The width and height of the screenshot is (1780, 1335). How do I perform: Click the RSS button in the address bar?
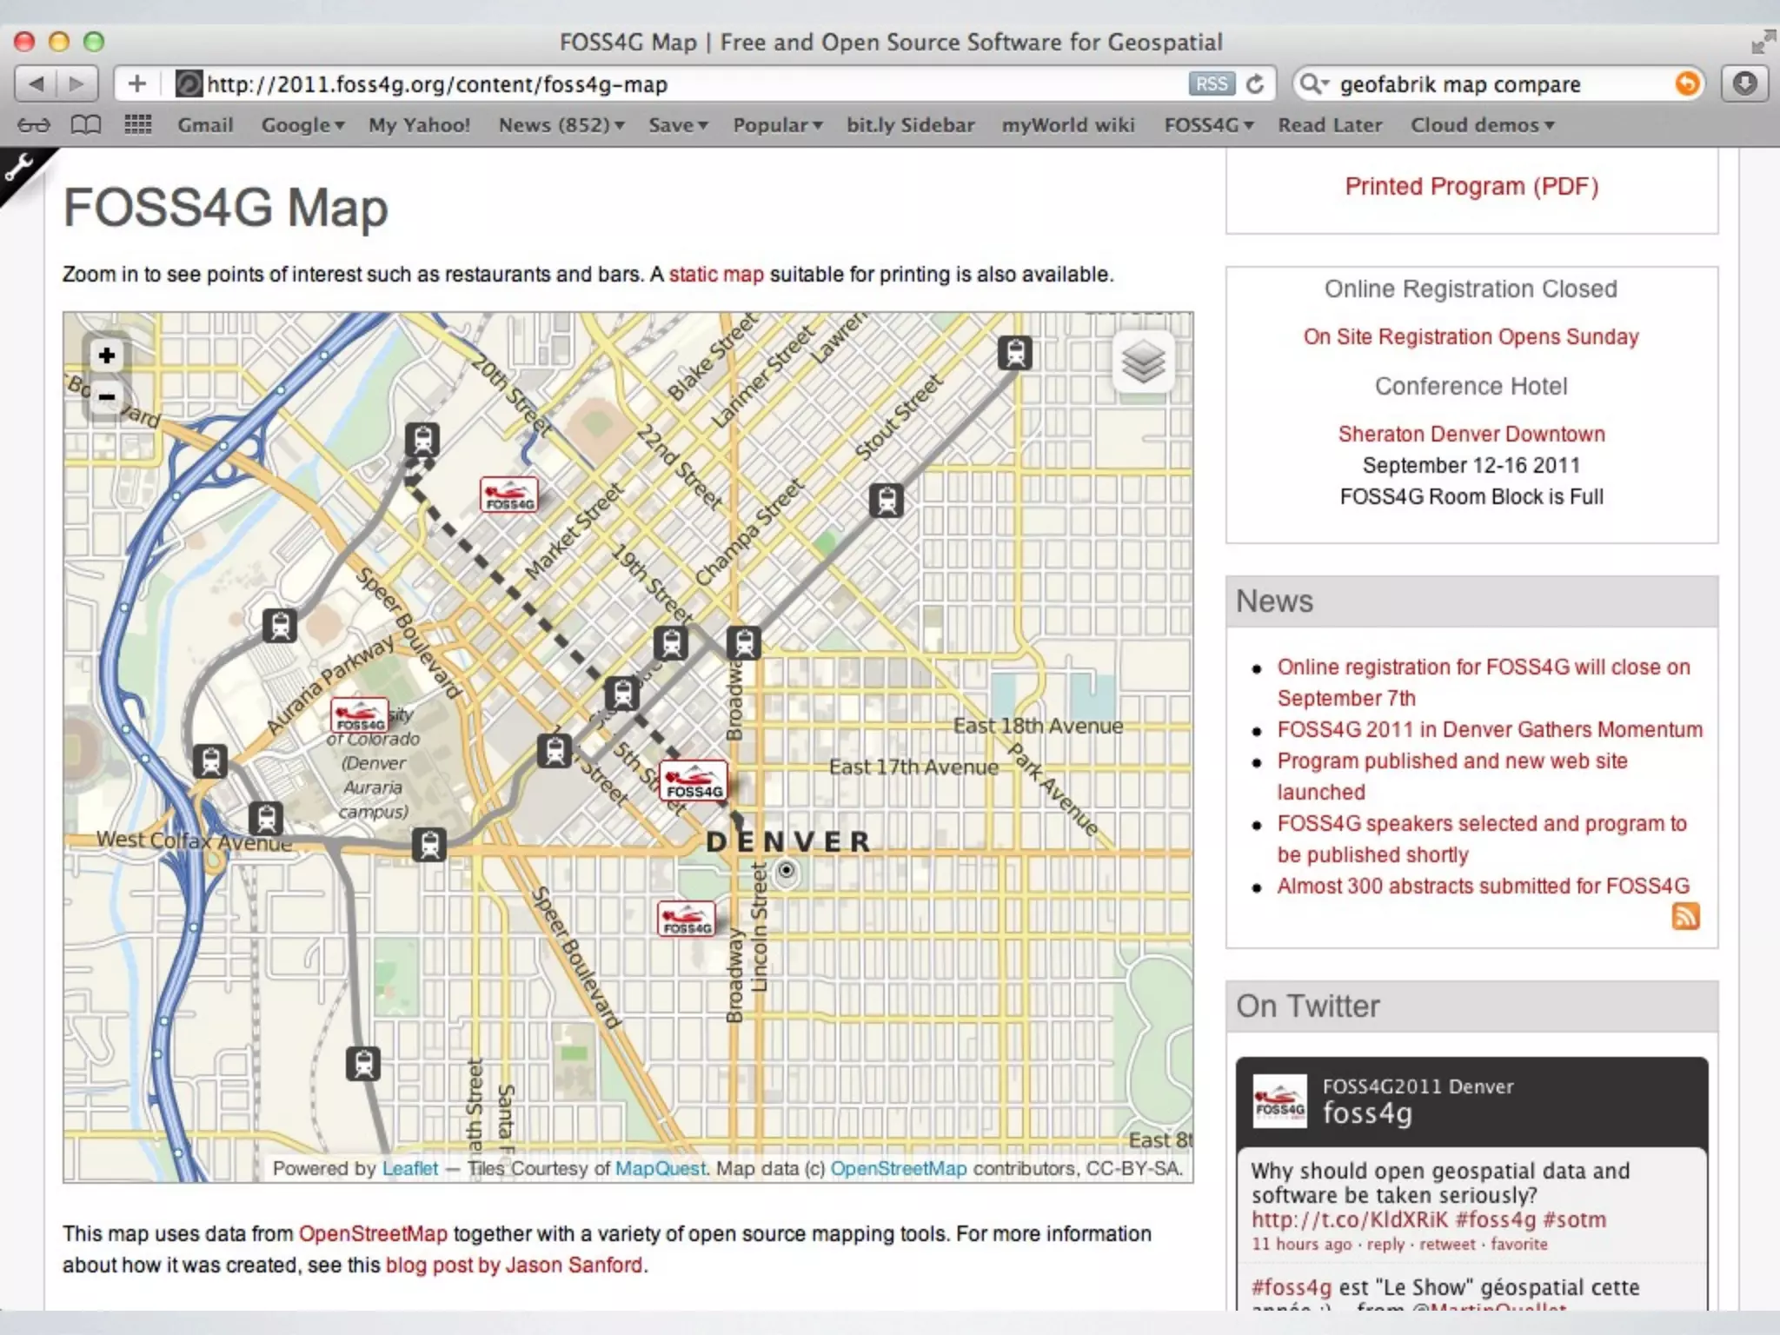[1211, 84]
